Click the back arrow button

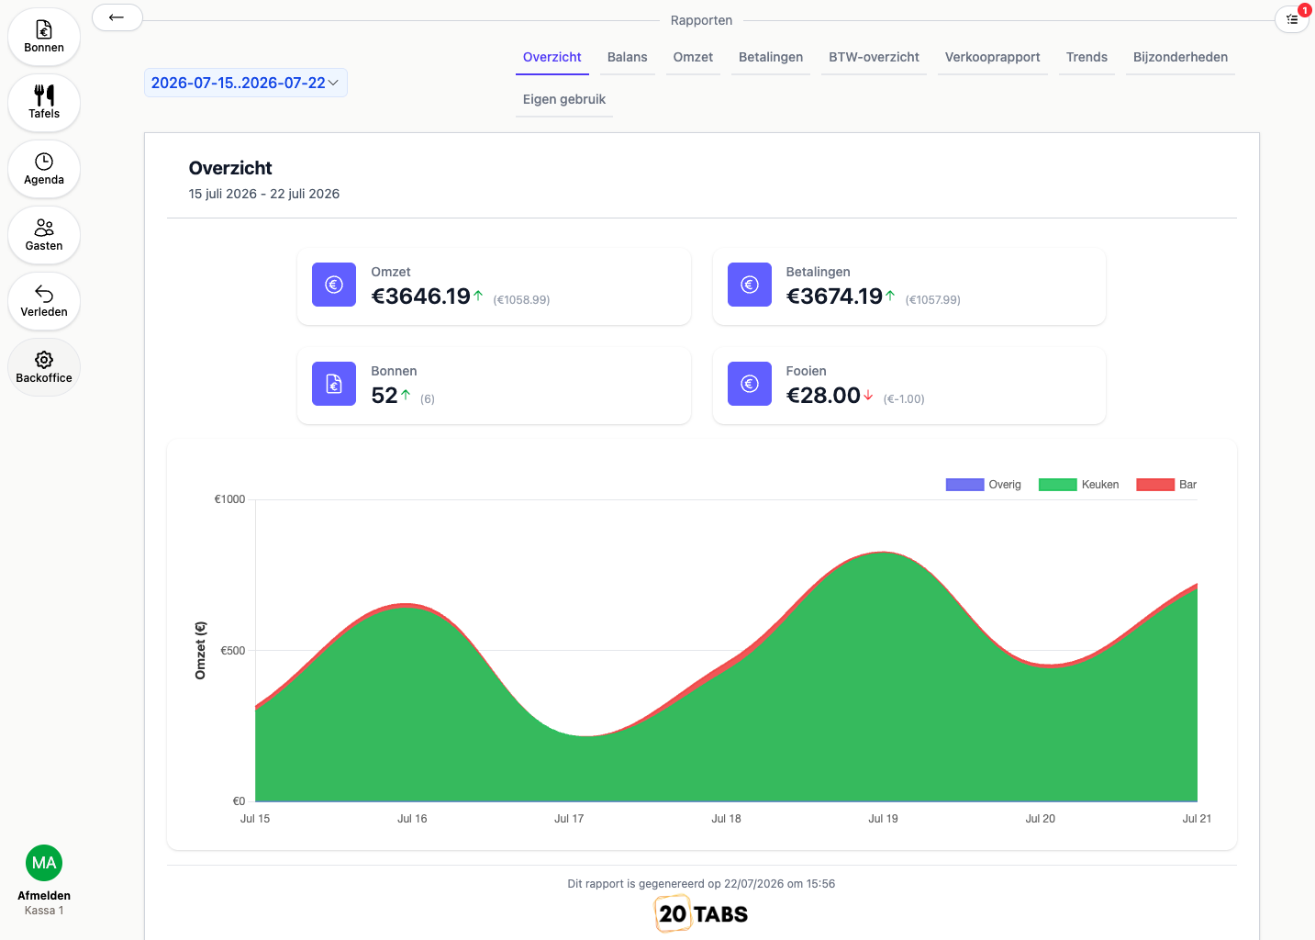pos(117,17)
